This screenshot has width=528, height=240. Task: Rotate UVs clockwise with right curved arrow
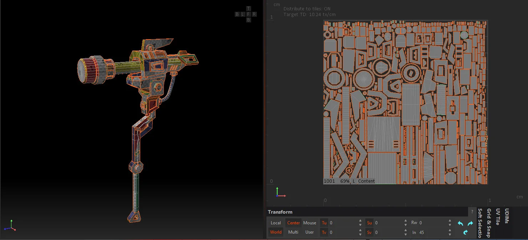pyautogui.click(x=470, y=223)
